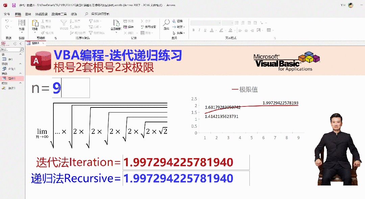Open 模块1 module in navigation pane
The image size is (365, 199).
[x=12, y=88]
